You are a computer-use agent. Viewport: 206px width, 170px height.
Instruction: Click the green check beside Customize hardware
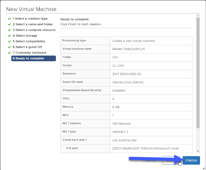(9, 53)
